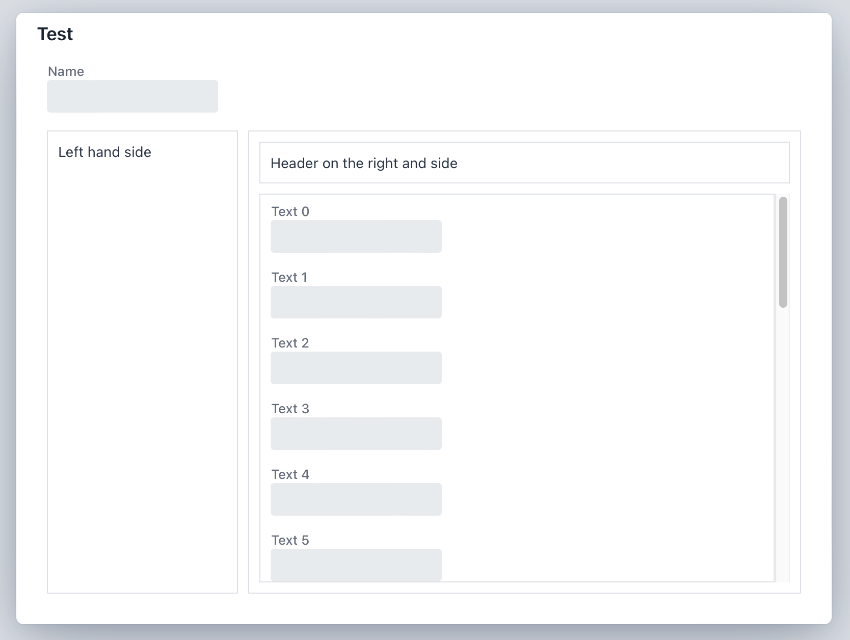The height and width of the screenshot is (640, 850).
Task: Focus the Text 0 input field
Action: tap(356, 236)
